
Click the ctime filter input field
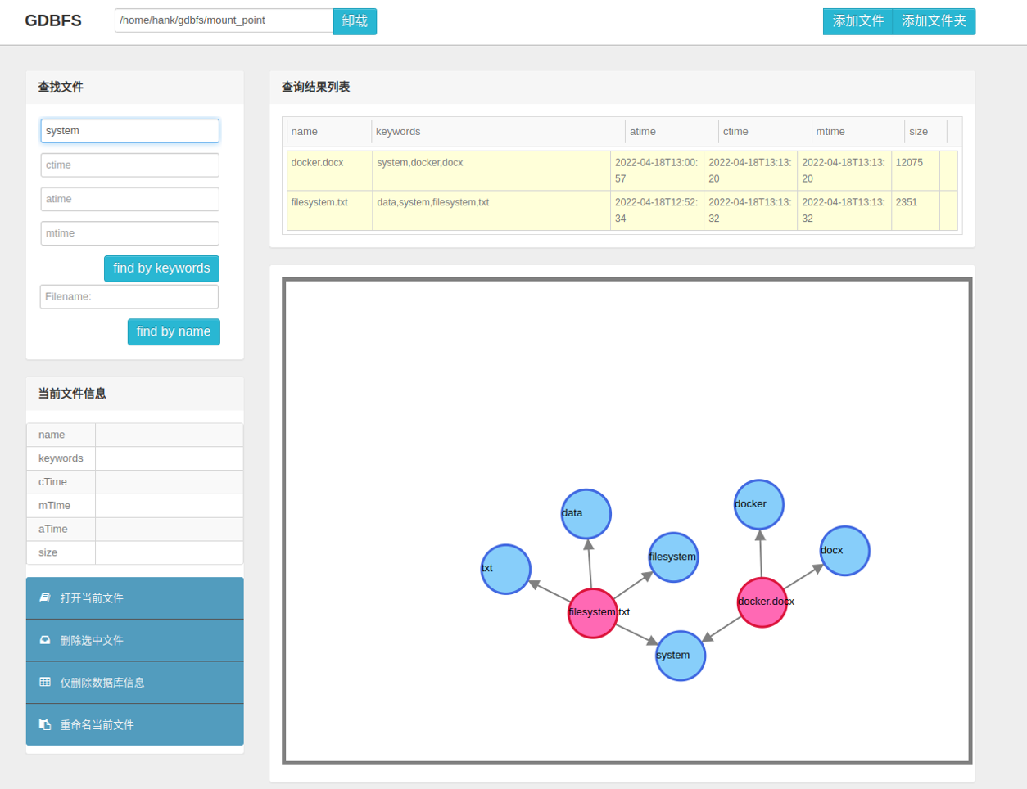pyautogui.click(x=129, y=165)
